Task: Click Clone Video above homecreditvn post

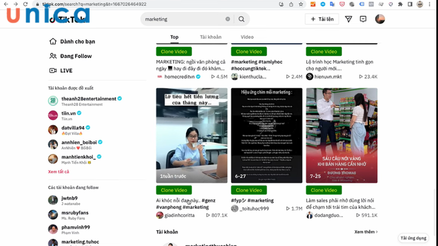Action: point(174,51)
